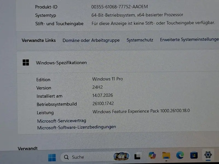Screen dimensions: 219x164
Task: Open Domäne oder Arbeitsgruppe link
Action: tap(91, 40)
